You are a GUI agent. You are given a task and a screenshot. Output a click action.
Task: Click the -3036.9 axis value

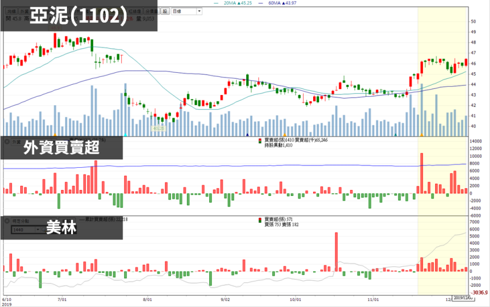[x=479, y=293]
